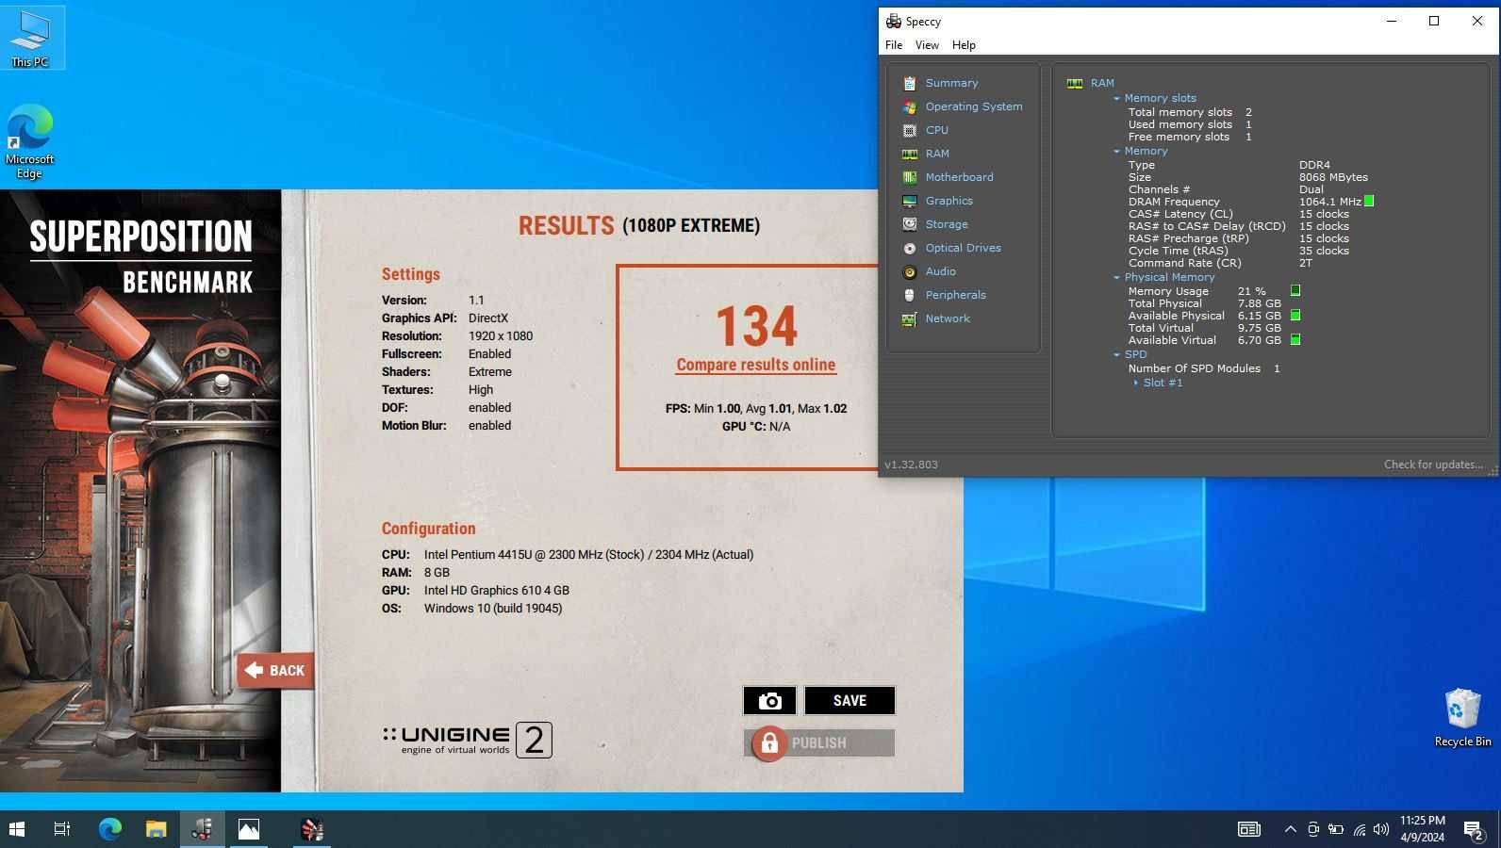
Task: Open the Windows Start menu
Action: (17, 829)
